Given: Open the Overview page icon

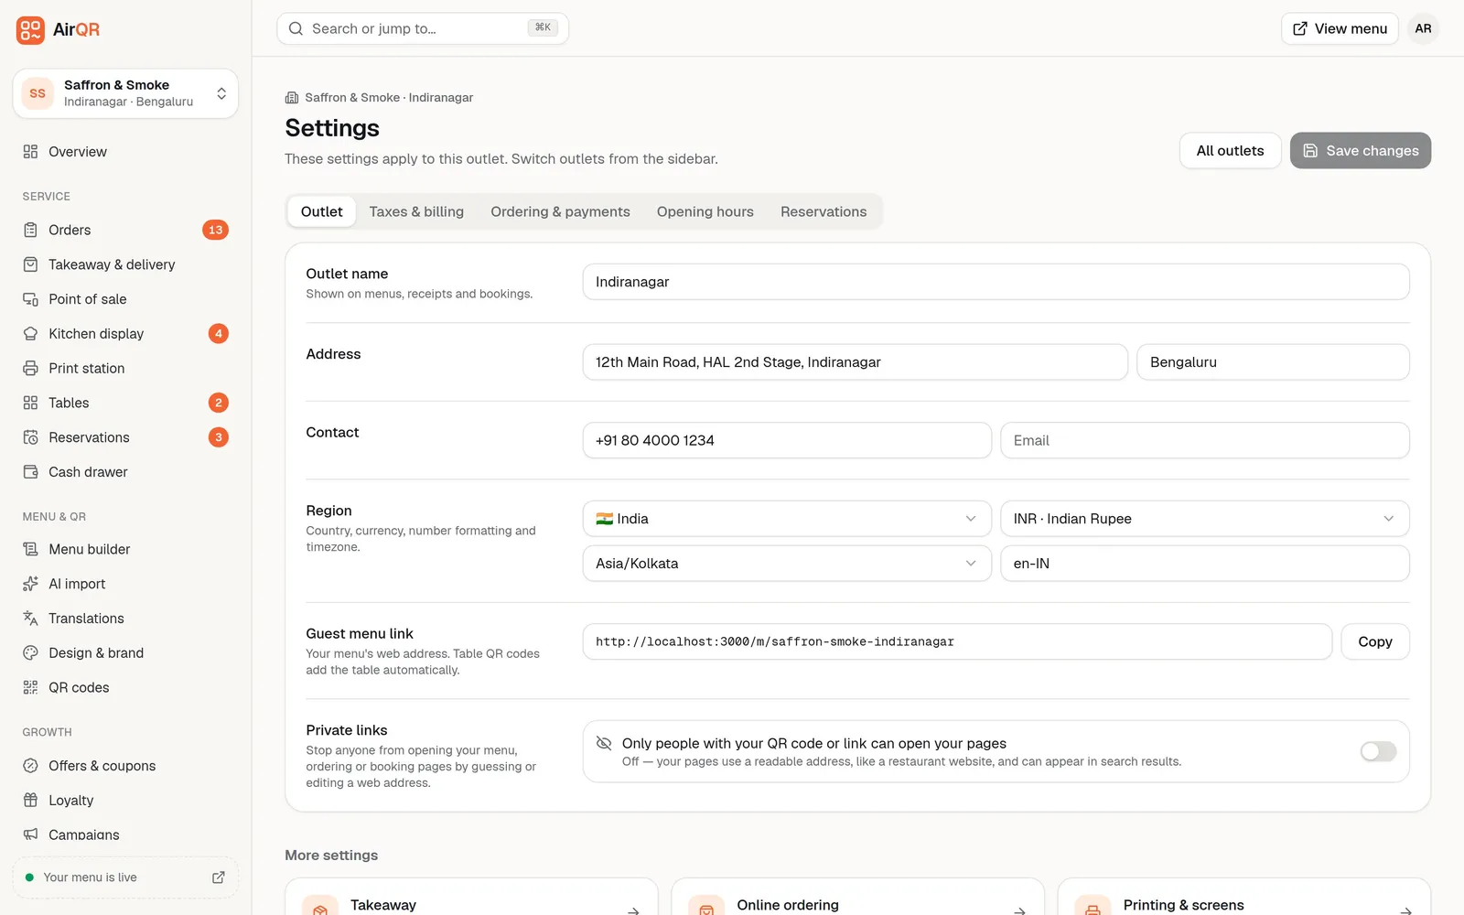Looking at the screenshot, I should click(30, 152).
